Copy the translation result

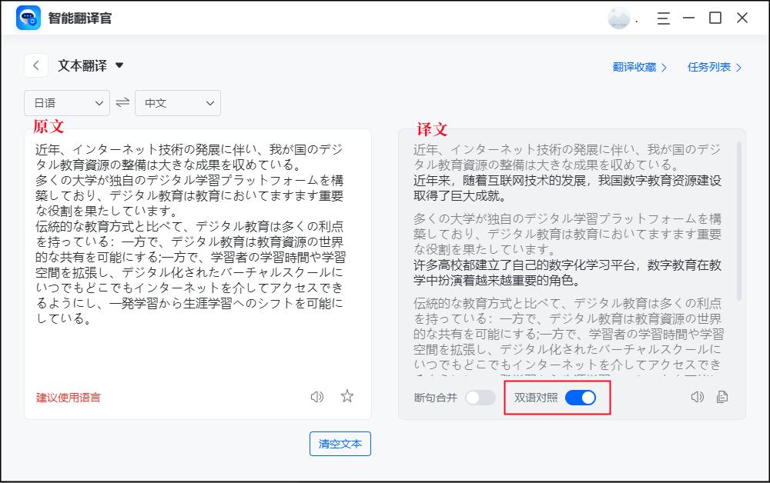[x=720, y=396]
